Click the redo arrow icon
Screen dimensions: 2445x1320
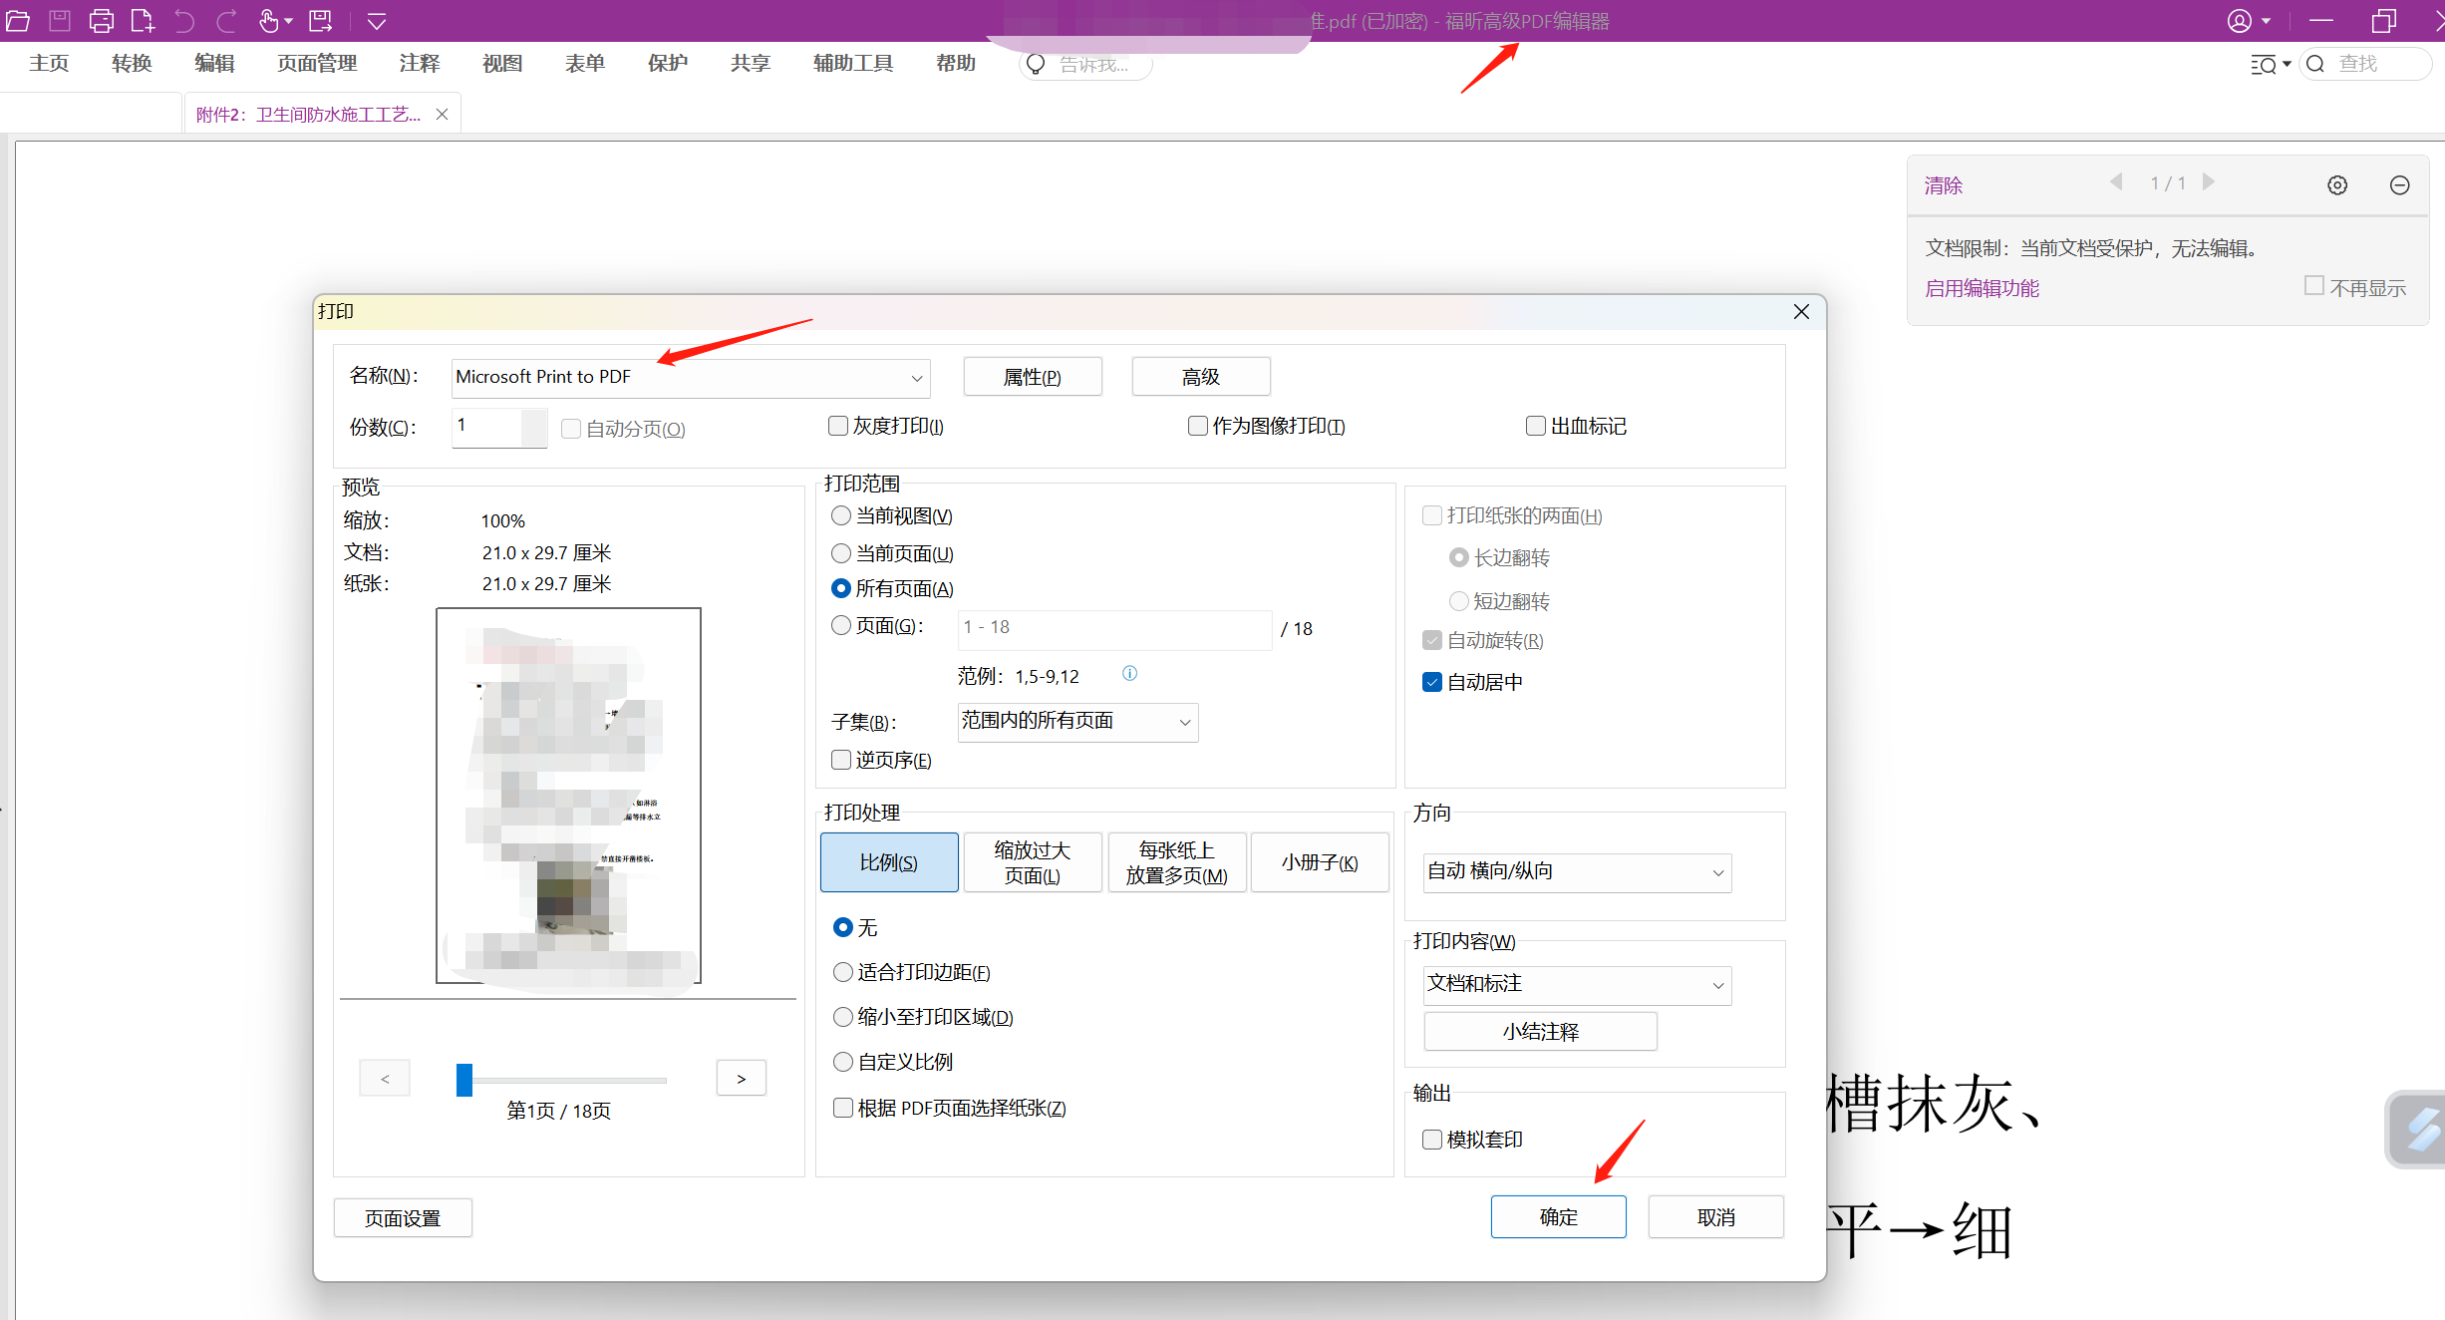click(227, 20)
